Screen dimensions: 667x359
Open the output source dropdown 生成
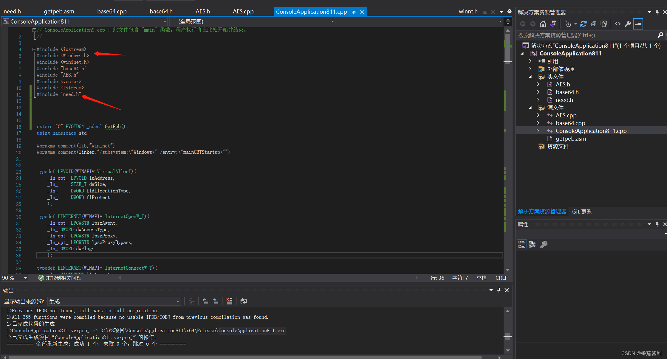[x=178, y=302]
